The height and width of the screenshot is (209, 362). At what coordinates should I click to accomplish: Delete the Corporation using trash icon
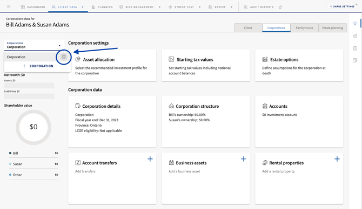[x=64, y=57]
